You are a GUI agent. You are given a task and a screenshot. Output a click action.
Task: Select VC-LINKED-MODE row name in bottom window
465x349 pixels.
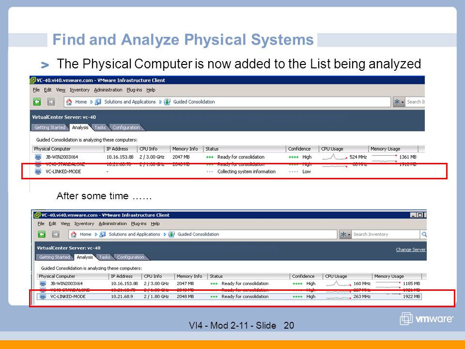(x=68, y=297)
